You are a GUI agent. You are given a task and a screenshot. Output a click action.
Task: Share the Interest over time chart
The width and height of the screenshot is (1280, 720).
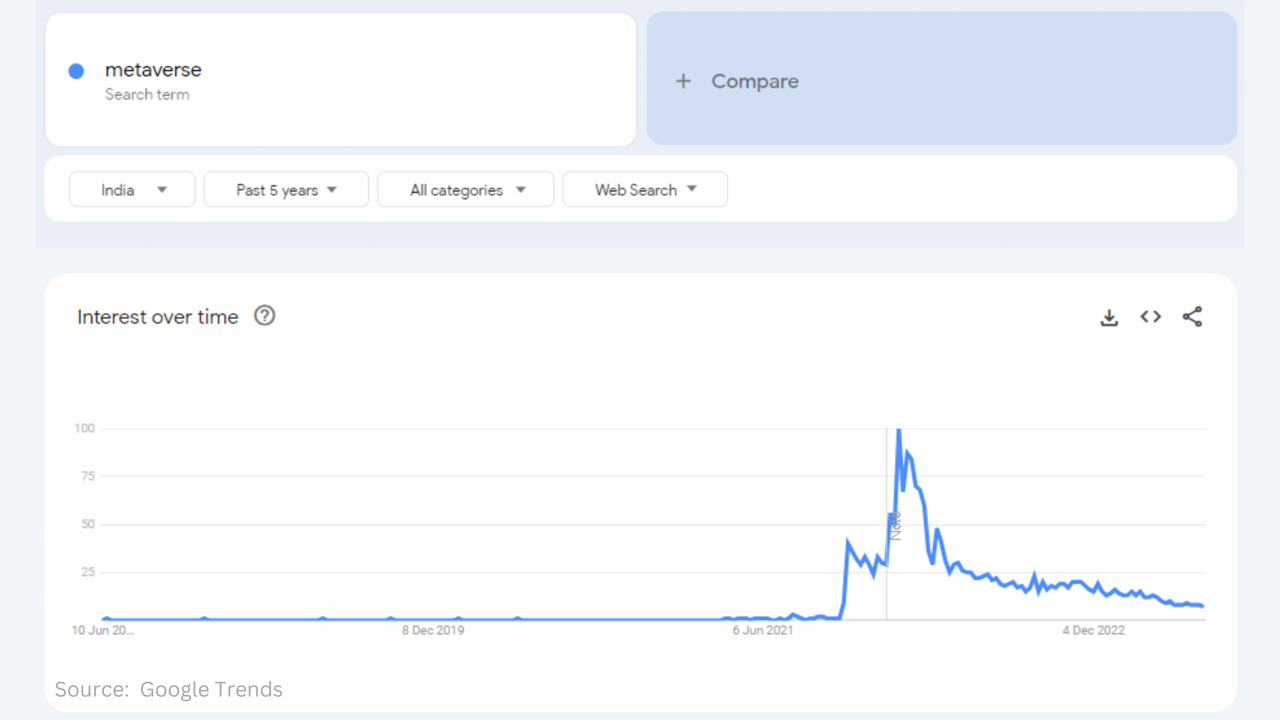[x=1192, y=317]
